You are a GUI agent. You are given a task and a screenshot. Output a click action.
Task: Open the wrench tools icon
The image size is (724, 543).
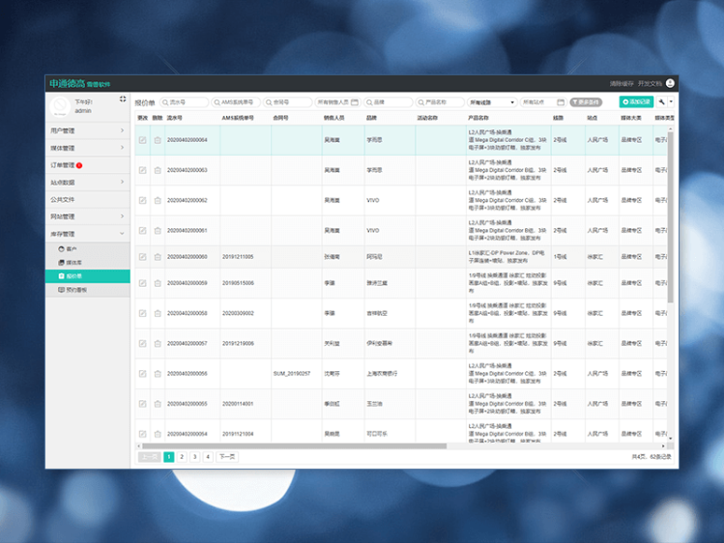tap(662, 102)
